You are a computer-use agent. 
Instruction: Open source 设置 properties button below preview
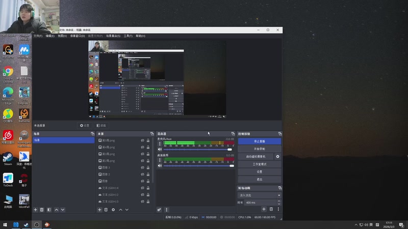(x=85, y=125)
